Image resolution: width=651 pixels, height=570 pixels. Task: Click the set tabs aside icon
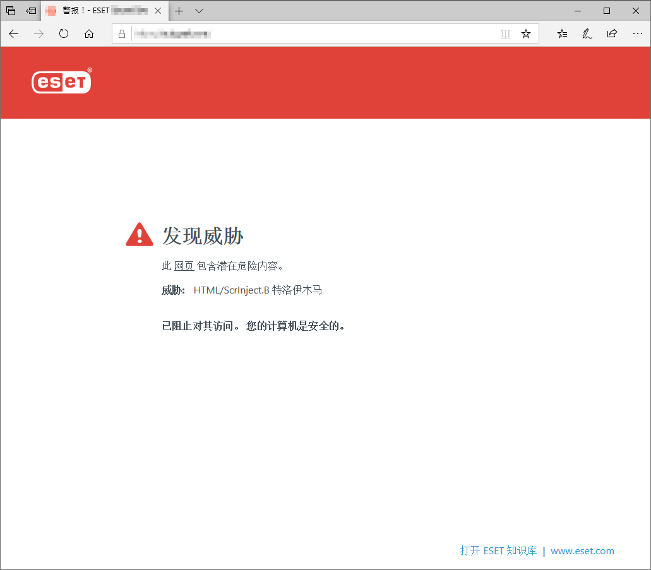pyautogui.click(x=9, y=11)
